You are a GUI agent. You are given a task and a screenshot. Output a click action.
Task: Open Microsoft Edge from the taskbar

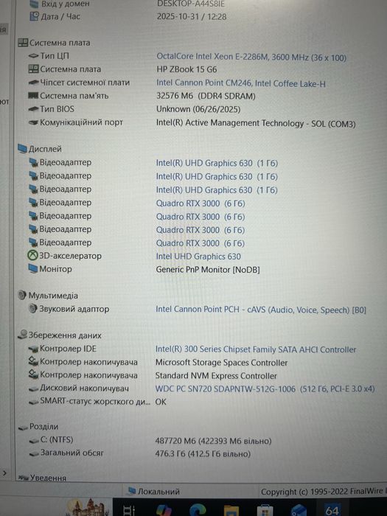[198, 509]
